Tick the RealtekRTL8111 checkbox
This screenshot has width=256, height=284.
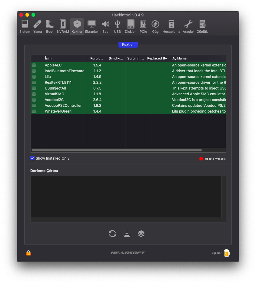click(x=34, y=83)
